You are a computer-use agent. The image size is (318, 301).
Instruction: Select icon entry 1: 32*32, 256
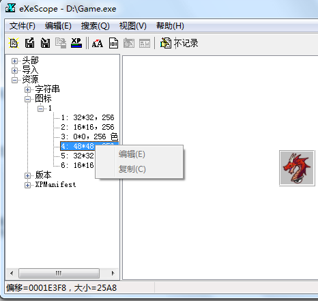point(87,117)
